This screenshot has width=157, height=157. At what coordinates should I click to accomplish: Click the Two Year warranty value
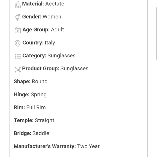[x=88, y=146]
